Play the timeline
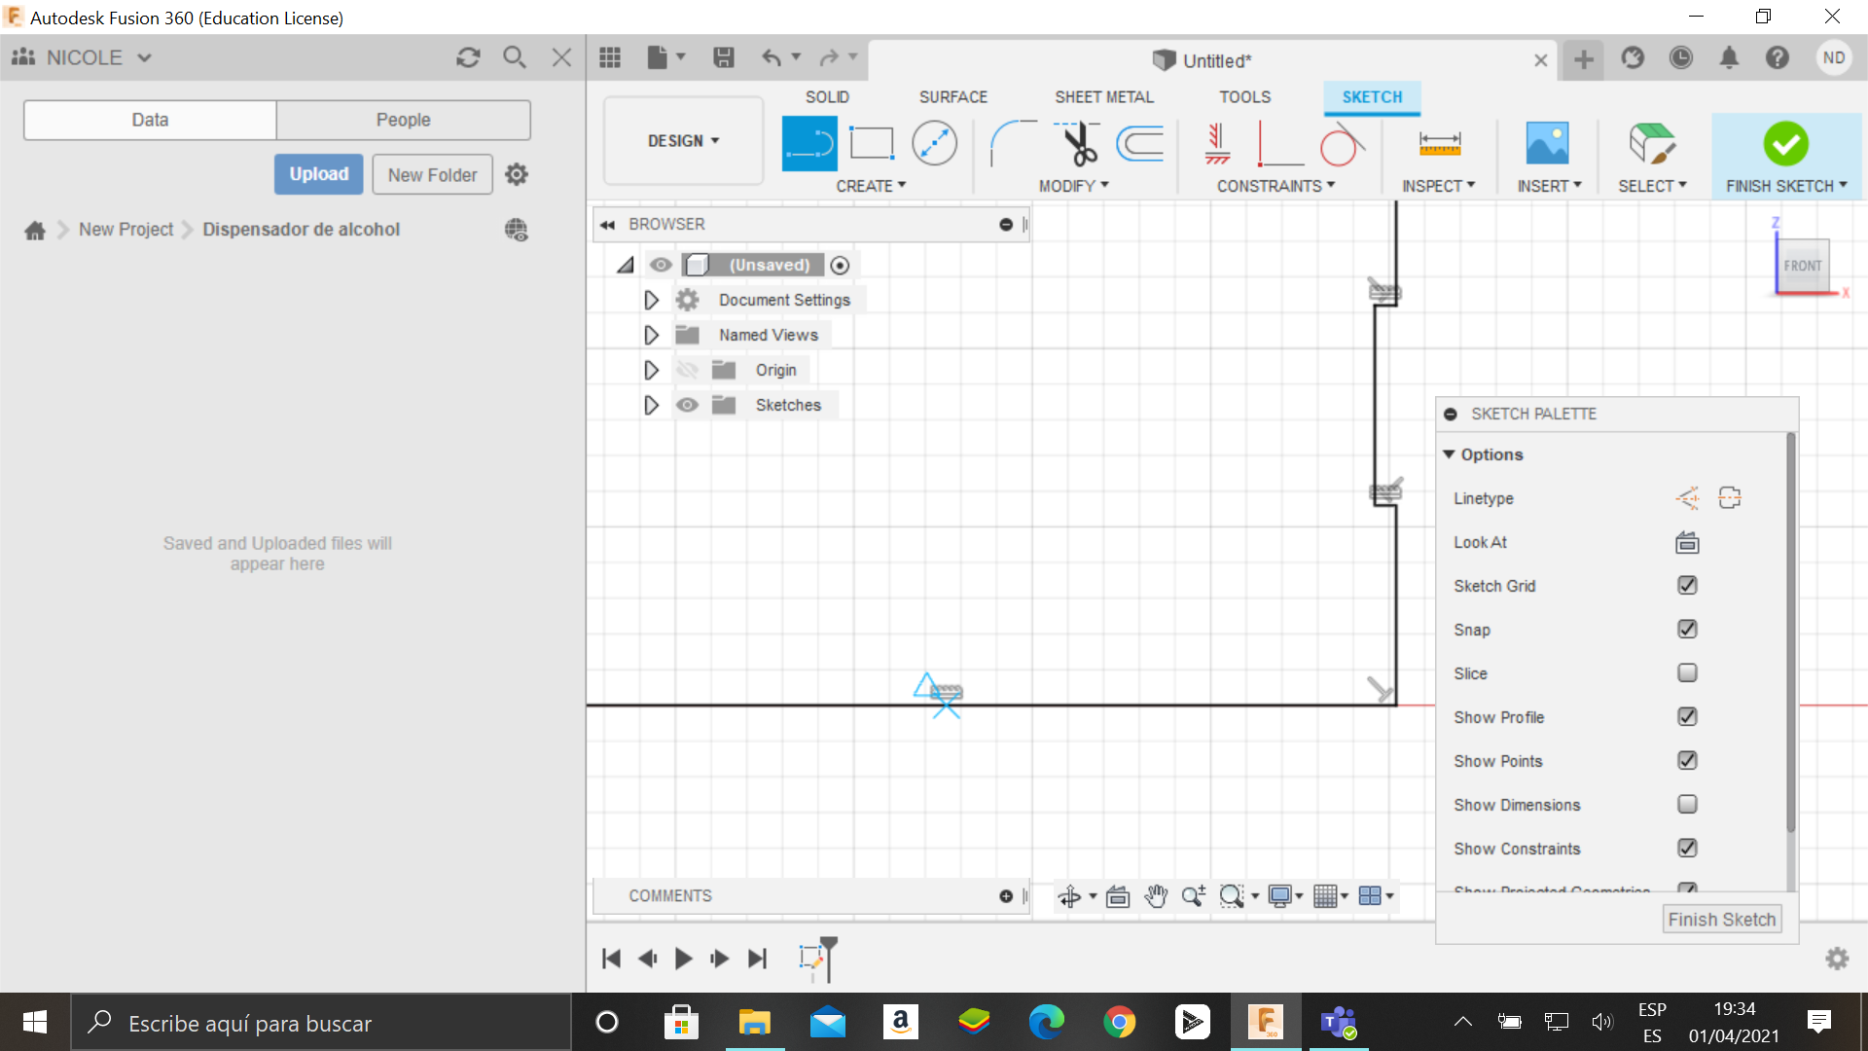The height and width of the screenshot is (1051, 1868). click(683, 959)
